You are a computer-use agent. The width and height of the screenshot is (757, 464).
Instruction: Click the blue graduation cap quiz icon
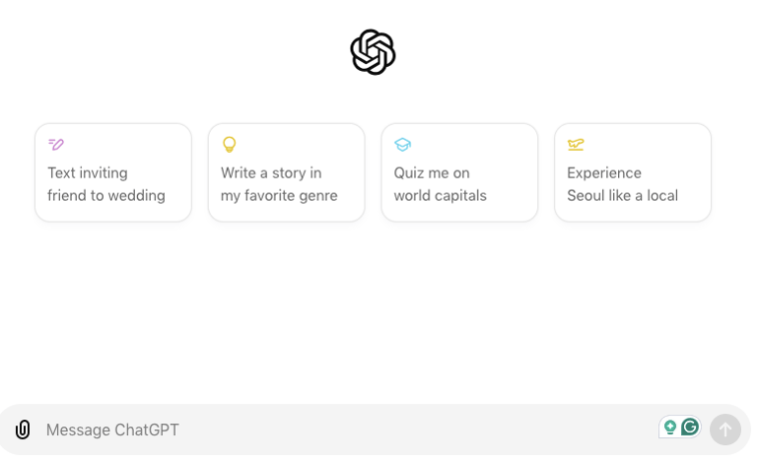(402, 145)
